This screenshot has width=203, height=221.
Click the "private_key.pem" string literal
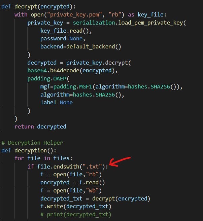[74, 15]
